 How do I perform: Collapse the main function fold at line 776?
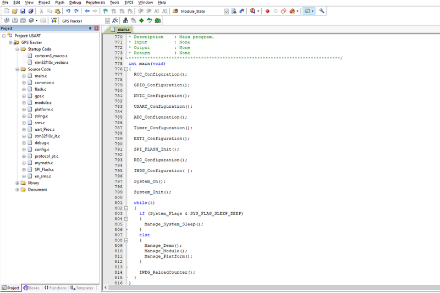126,69
